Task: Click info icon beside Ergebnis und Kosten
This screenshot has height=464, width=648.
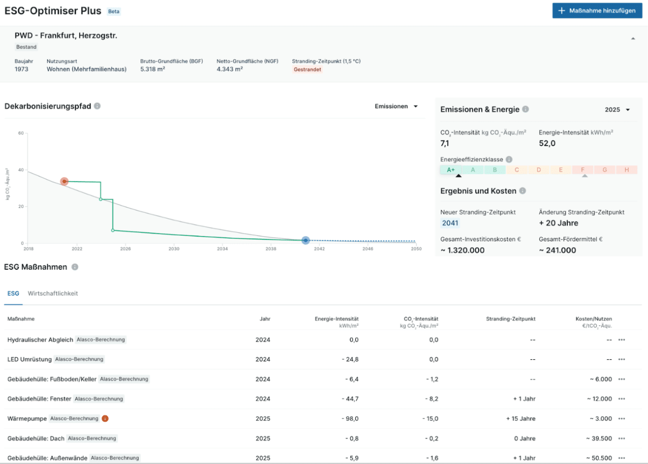Action: click(x=523, y=191)
